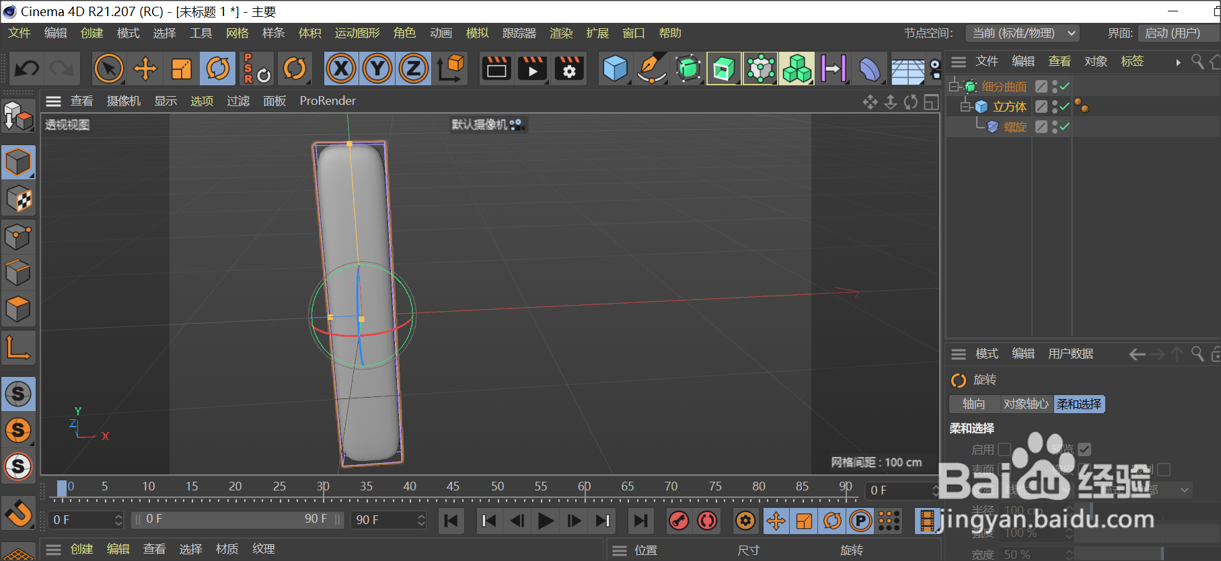1221x561 pixels.
Task: Go to start of animation
Action: (x=451, y=521)
